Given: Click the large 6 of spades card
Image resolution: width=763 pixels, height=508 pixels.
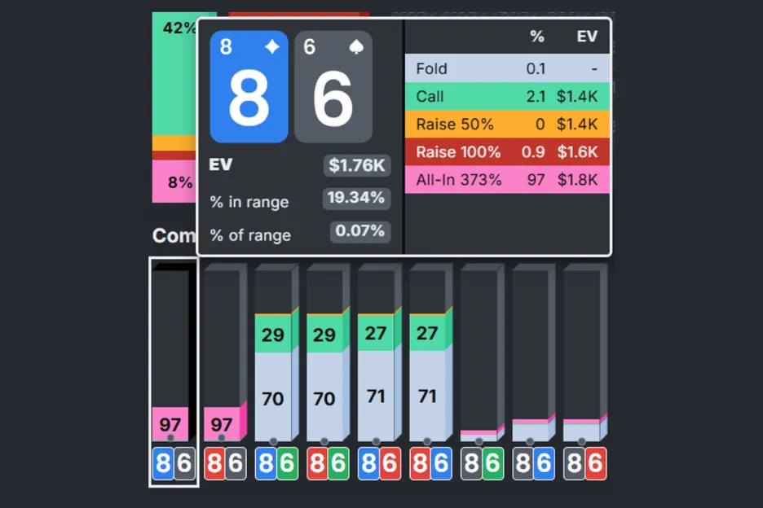Looking at the screenshot, I should coord(333,87).
